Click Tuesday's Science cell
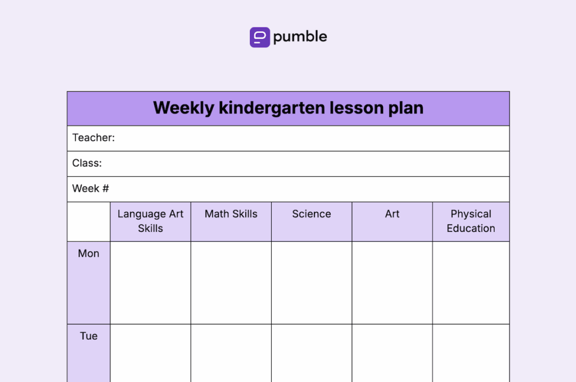 tap(312, 353)
